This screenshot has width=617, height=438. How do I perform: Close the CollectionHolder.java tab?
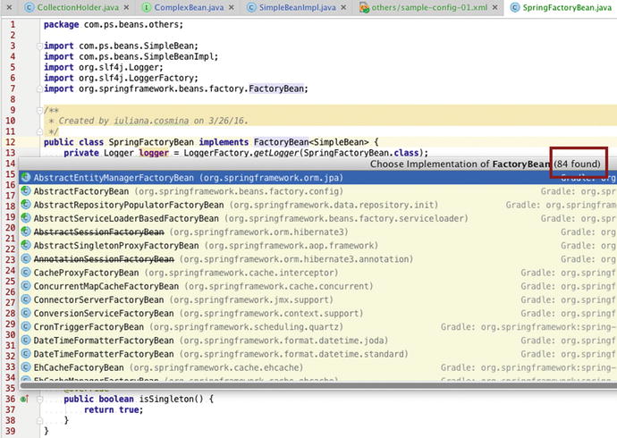[126, 7]
